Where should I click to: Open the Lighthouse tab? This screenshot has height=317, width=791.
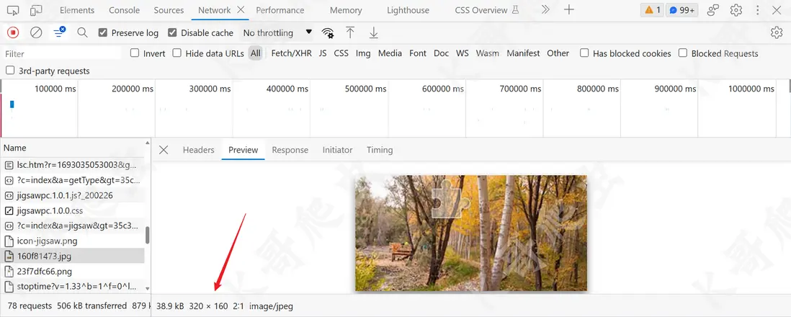[x=408, y=10]
